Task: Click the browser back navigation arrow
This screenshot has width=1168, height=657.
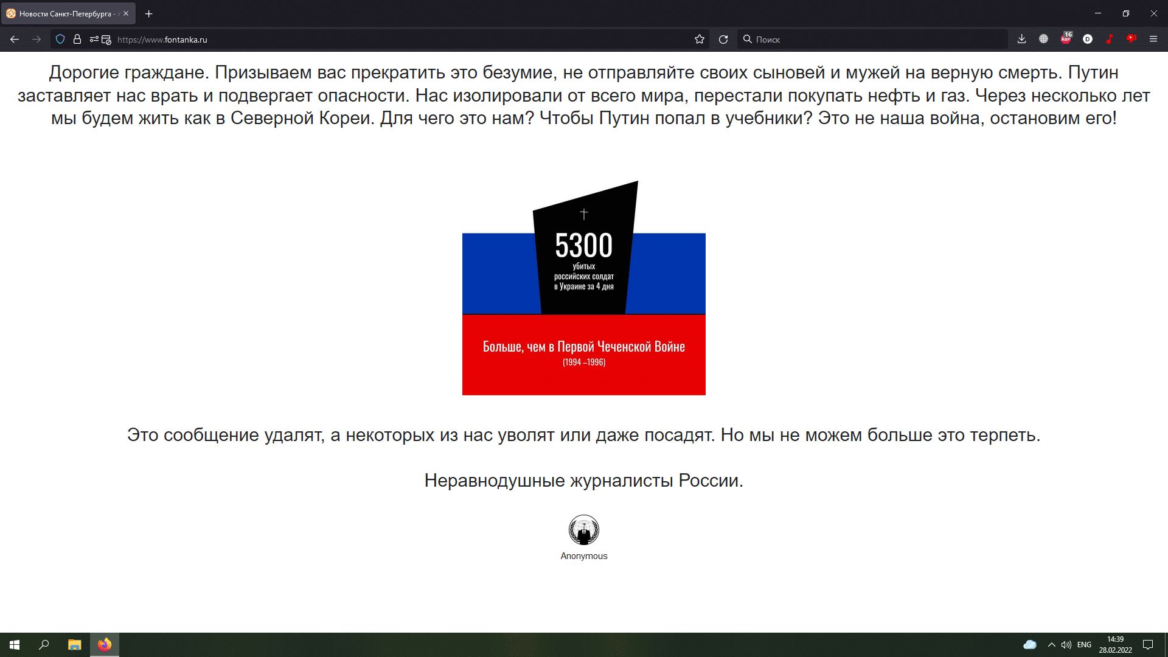Action: (x=15, y=40)
